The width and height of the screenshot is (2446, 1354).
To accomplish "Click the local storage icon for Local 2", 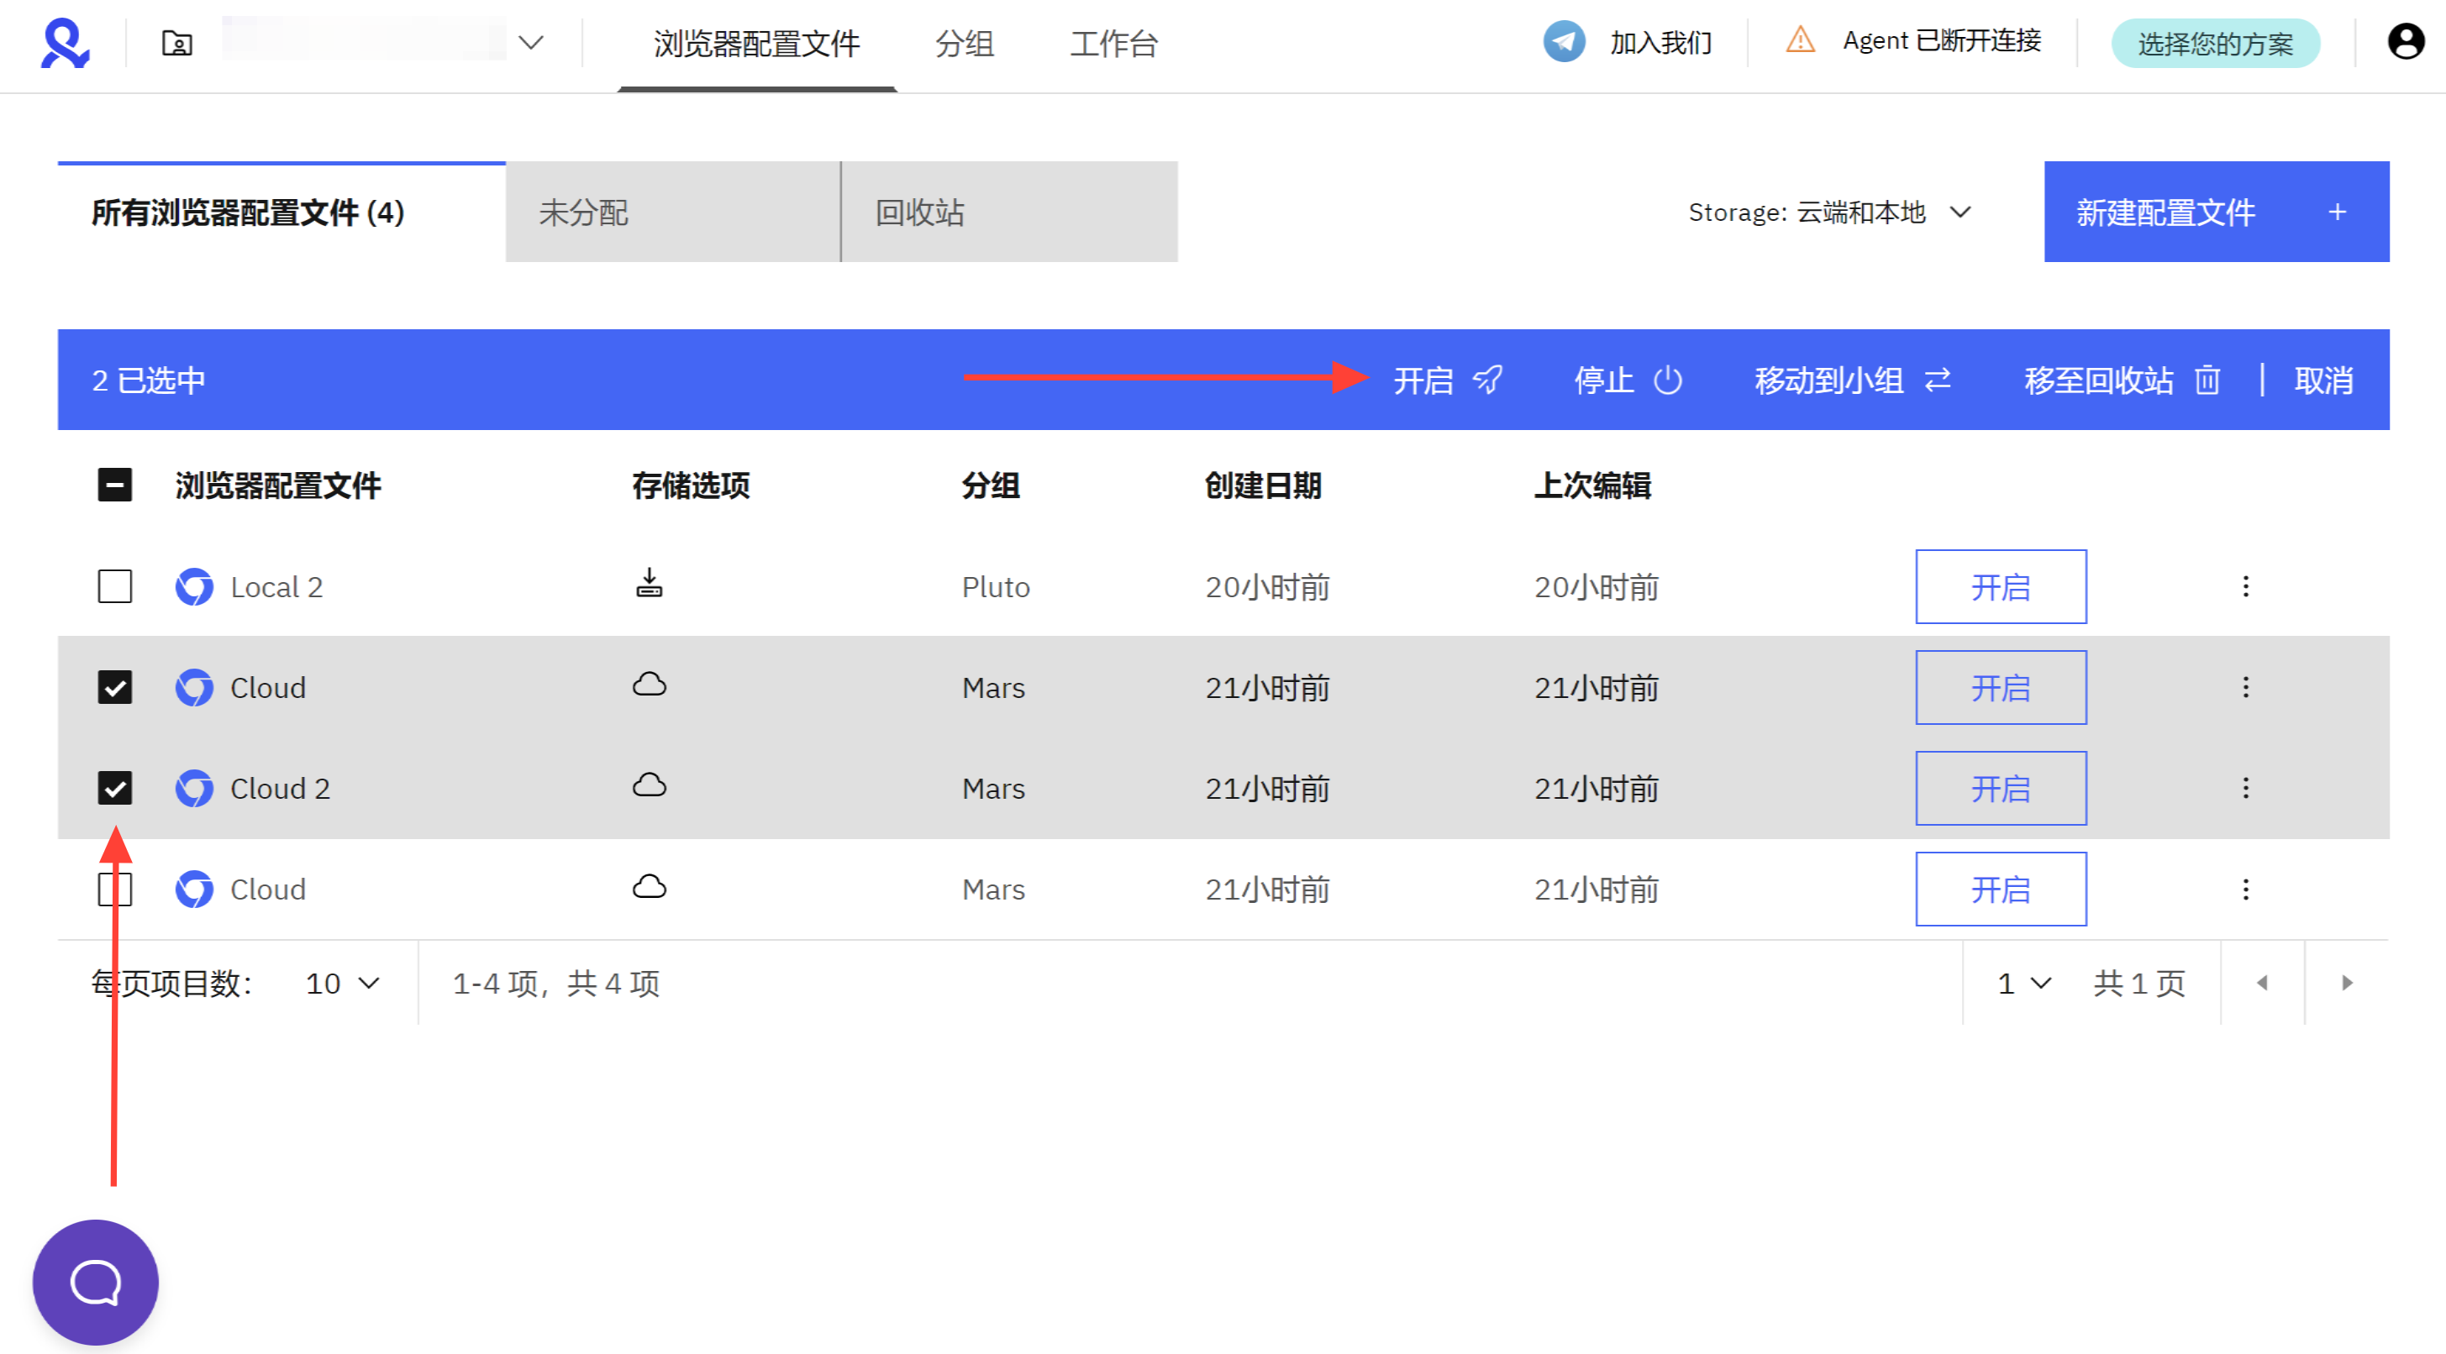I will pos(650,582).
